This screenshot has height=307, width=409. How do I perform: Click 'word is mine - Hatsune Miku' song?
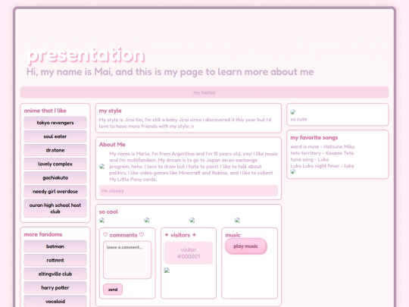point(323,147)
